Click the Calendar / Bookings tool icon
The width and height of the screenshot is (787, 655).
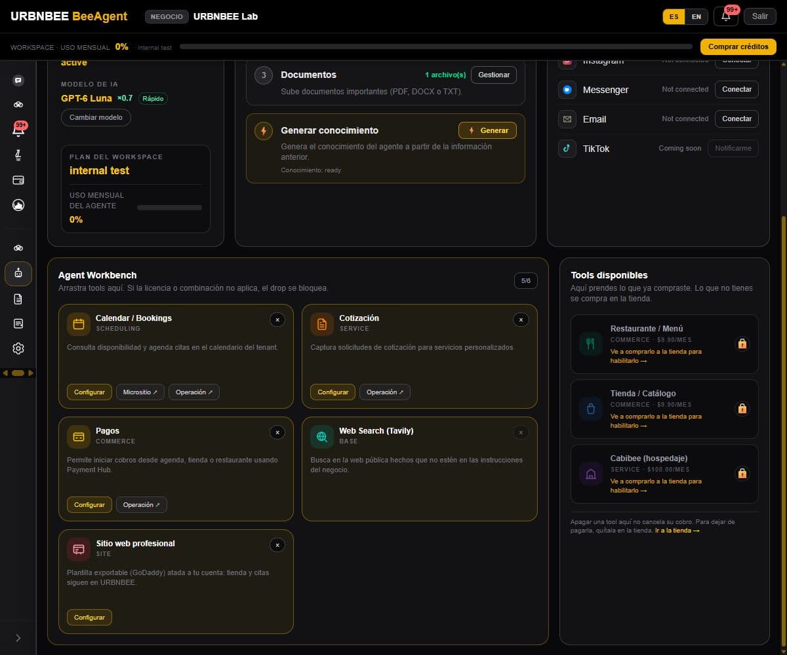79,324
